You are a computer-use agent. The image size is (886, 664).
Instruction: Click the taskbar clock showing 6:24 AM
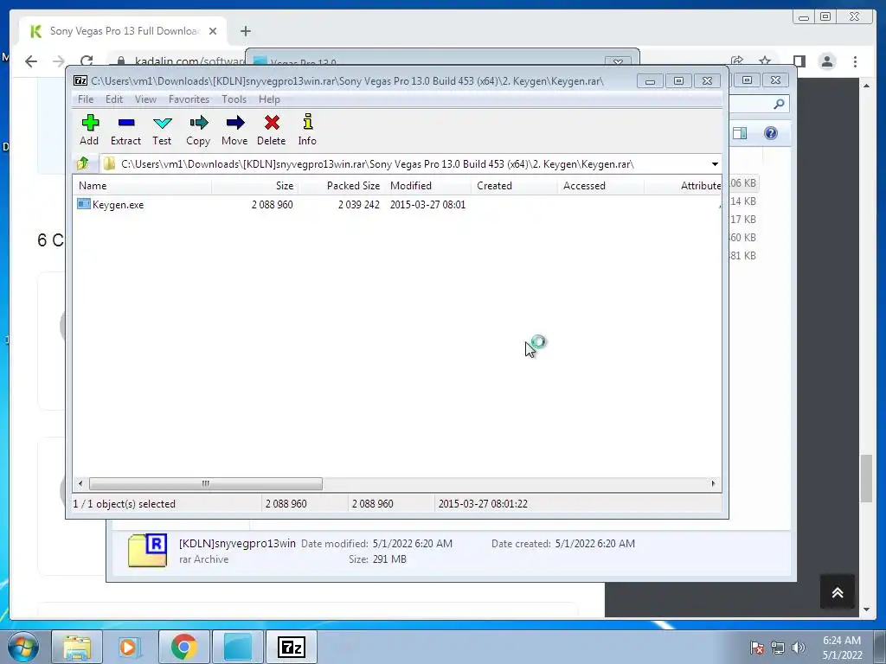click(x=842, y=648)
